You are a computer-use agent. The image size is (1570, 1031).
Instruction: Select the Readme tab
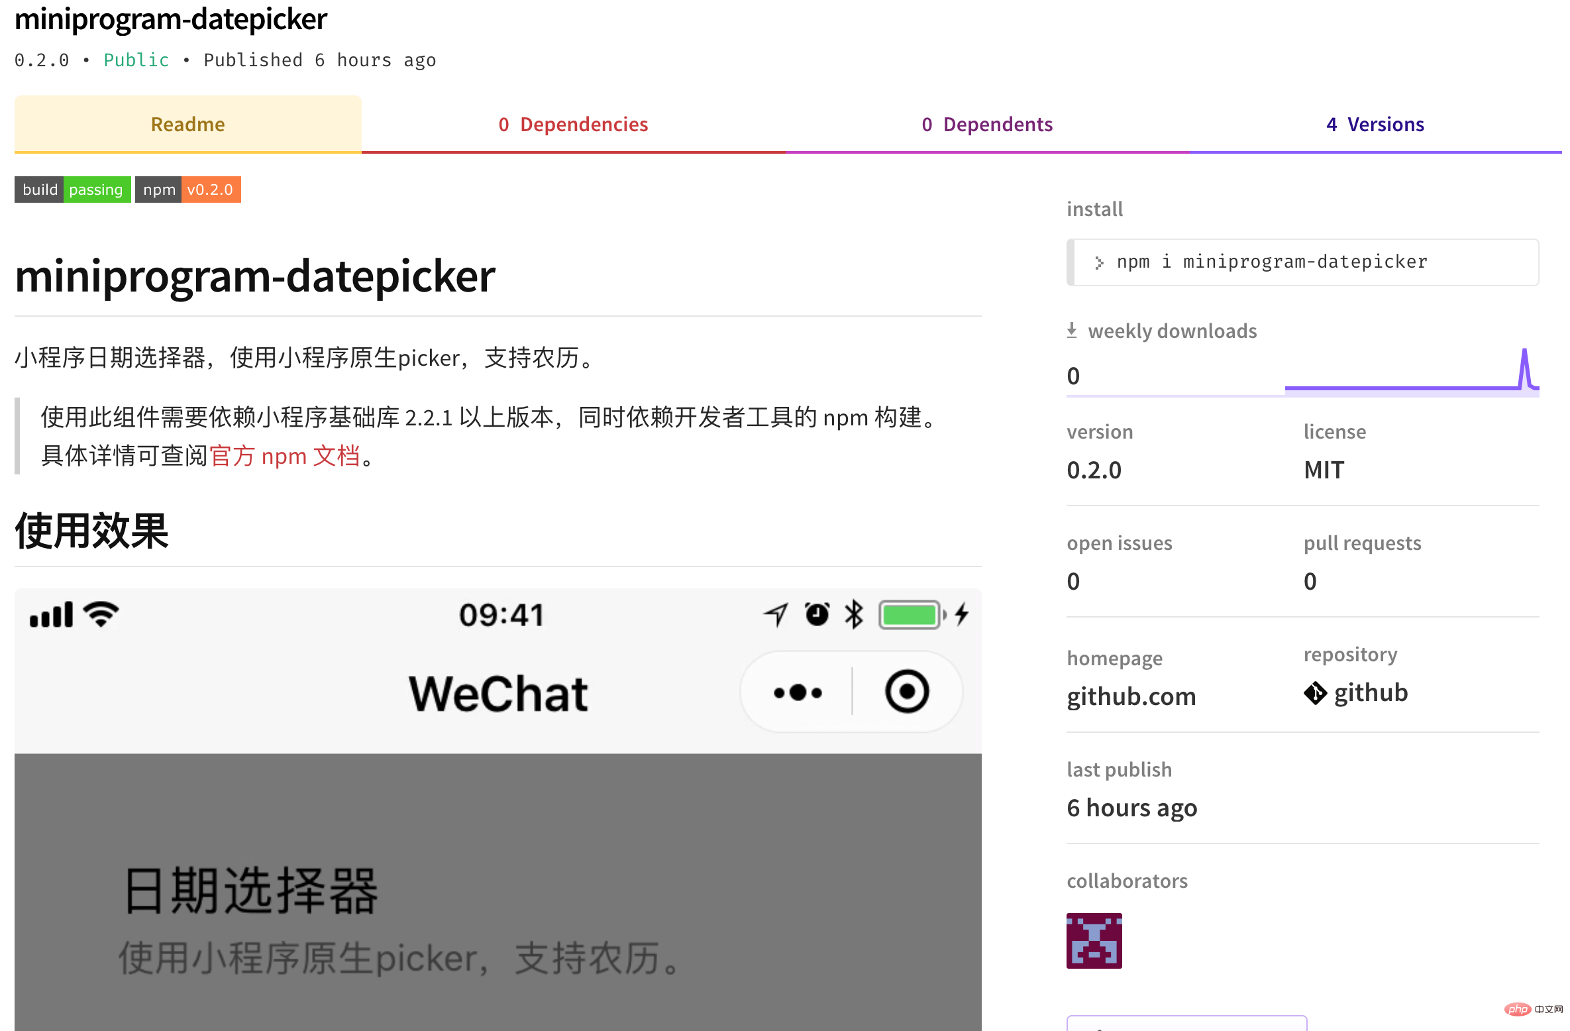[x=189, y=123]
